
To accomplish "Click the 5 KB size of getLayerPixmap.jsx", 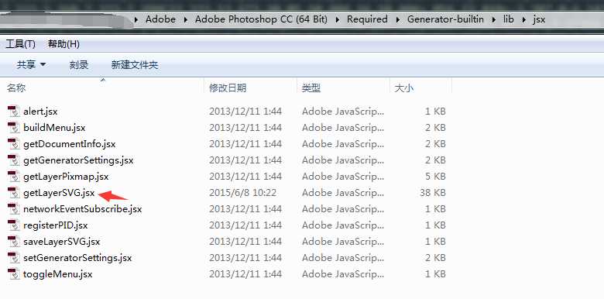I will (x=435, y=177).
